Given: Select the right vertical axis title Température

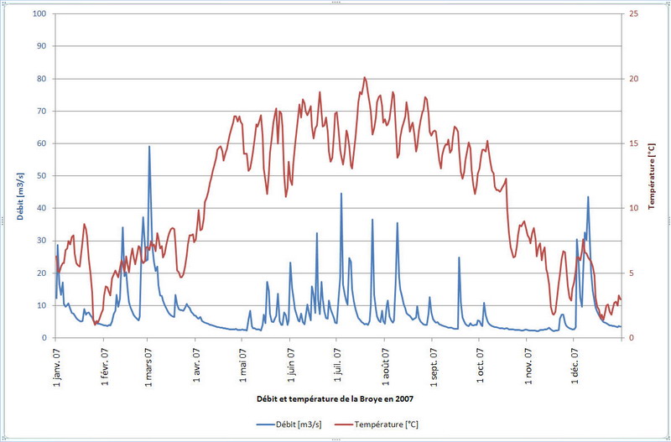Looking at the screenshot, I should 653,176.
